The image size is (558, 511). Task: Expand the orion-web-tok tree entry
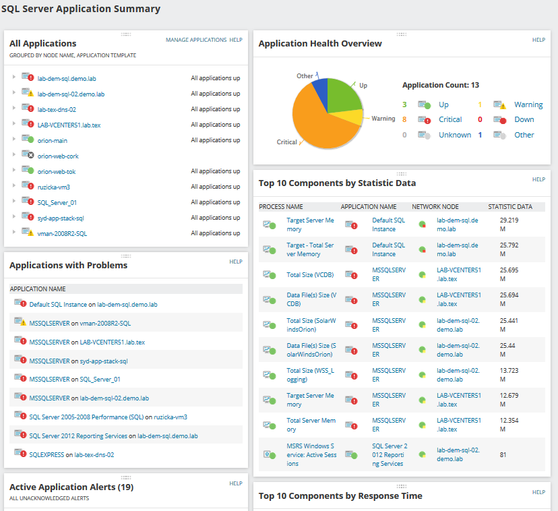(13, 171)
